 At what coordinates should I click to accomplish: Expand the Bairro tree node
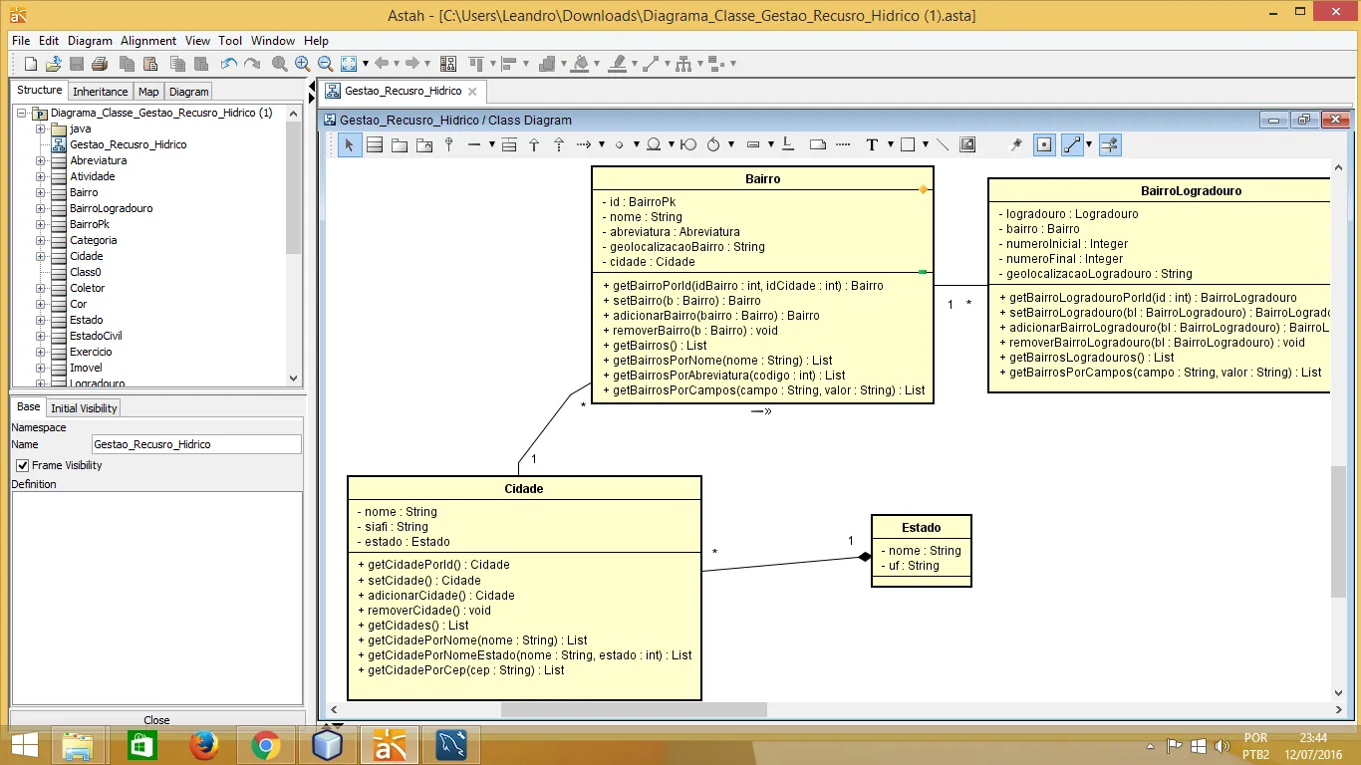(41, 192)
